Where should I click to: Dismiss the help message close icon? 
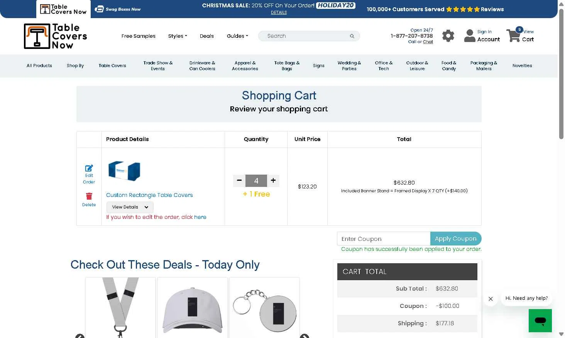[491, 299]
